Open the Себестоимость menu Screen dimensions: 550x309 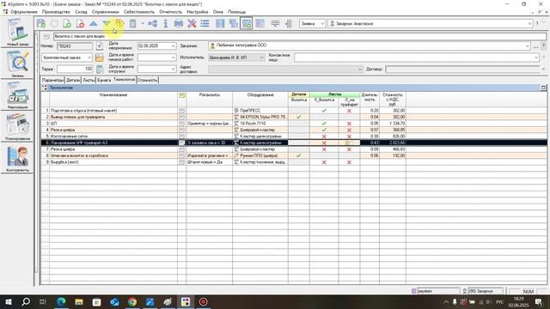tap(139, 12)
